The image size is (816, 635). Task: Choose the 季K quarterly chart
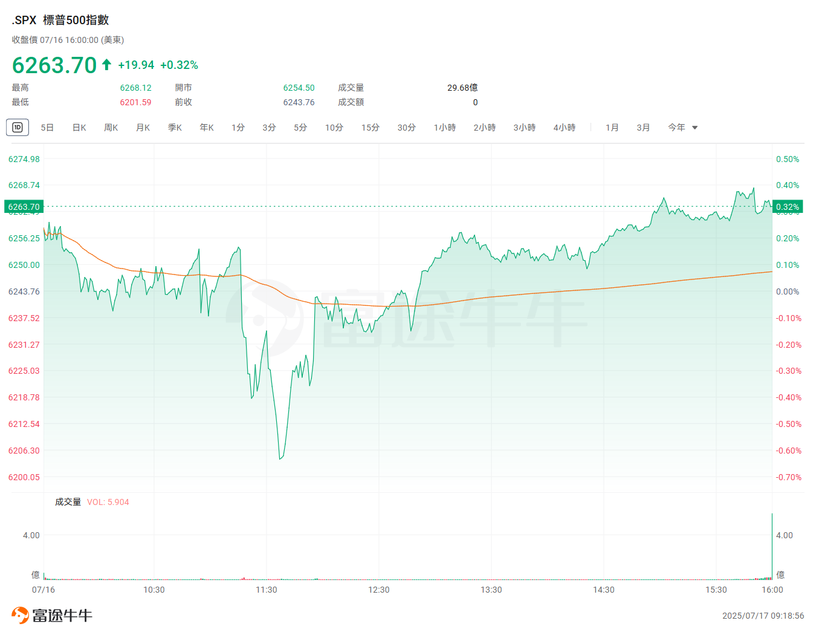(x=175, y=128)
